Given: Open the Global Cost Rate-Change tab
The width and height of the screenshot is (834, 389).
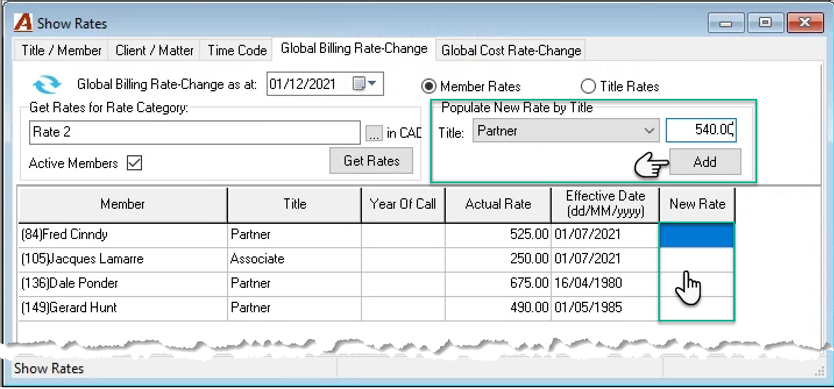Looking at the screenshot, I should [511, 51].
